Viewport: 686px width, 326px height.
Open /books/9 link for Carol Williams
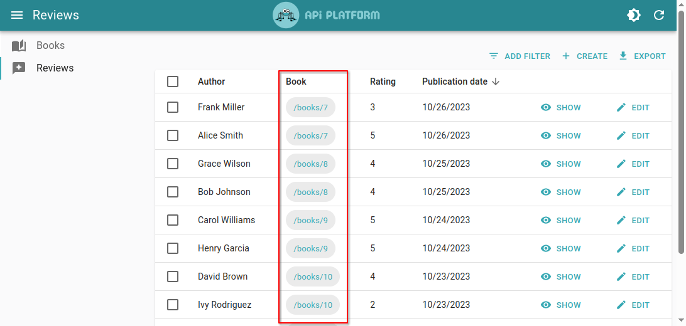[x=310, y=220]
